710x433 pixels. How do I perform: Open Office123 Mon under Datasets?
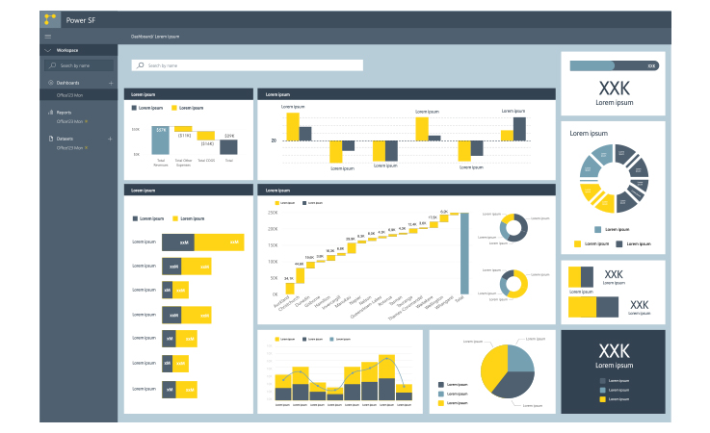69,148
